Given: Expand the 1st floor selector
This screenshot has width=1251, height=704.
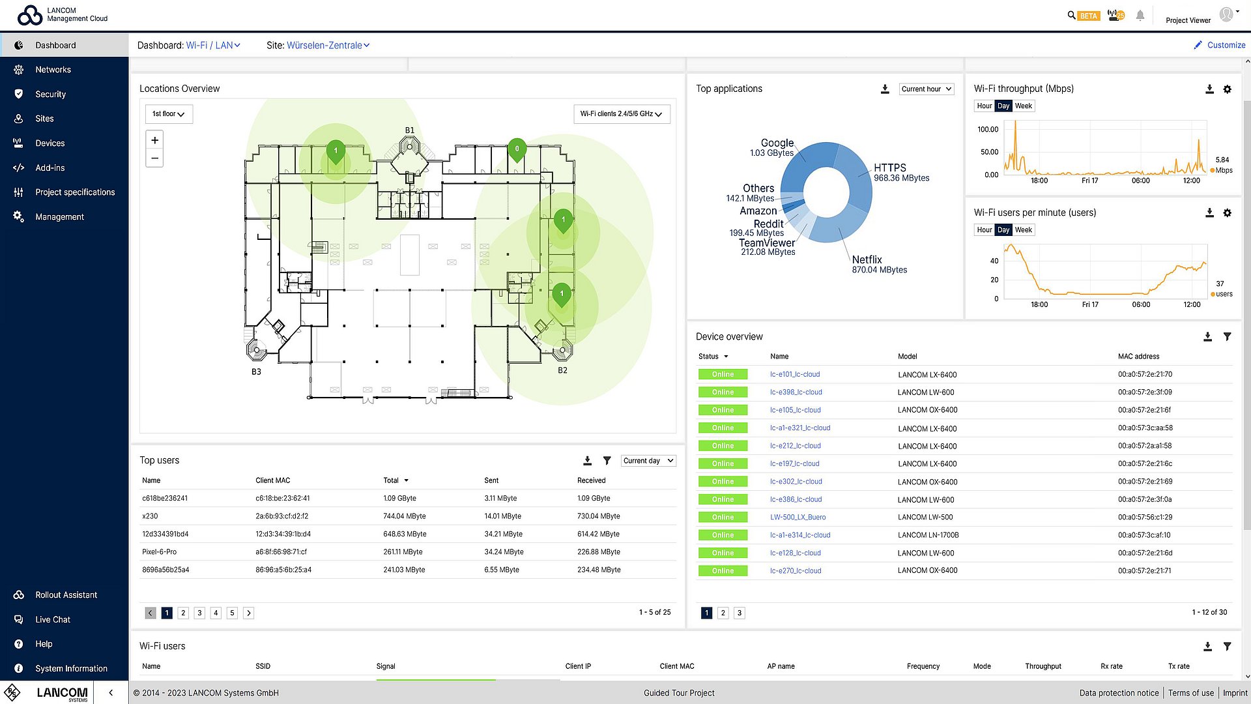Looking at the screenshot, I should 168,113.
